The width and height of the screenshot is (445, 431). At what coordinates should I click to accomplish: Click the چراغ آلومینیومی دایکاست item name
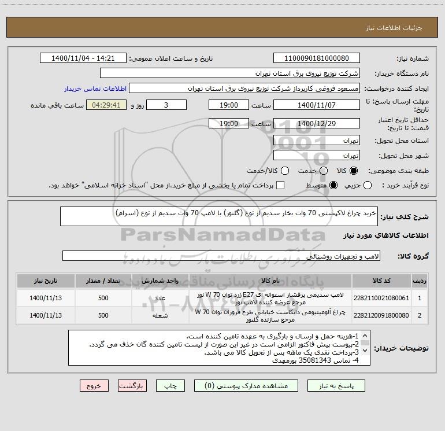pyautogui.click(x=270, y=316)
